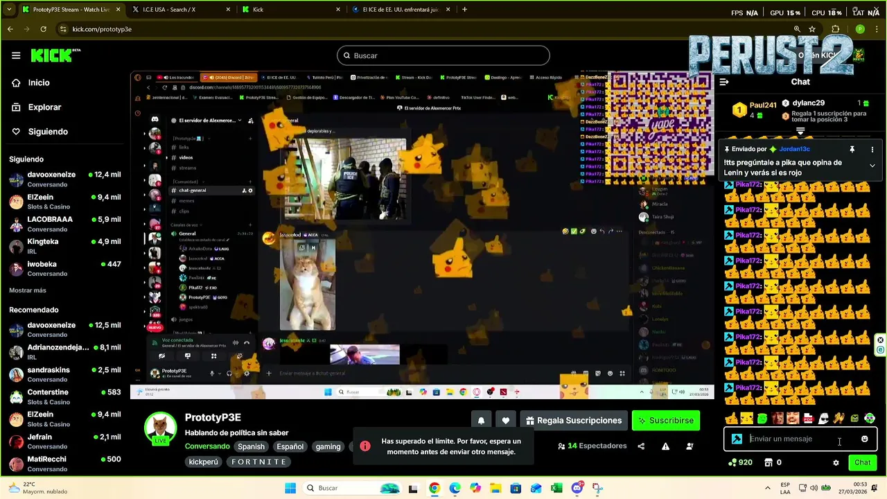Open Conterstine recommended channel

(x=65, y=396)
